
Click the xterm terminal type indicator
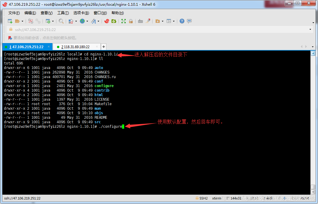(x=216, y=198)
